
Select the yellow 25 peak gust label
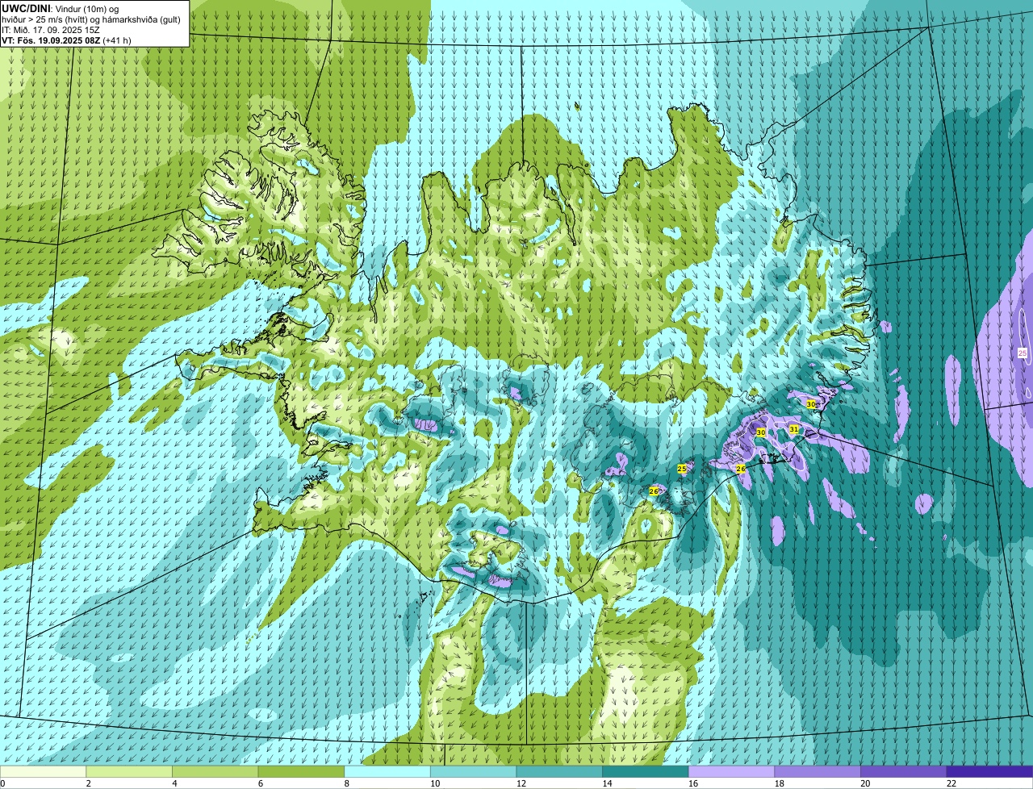(682, 469)
